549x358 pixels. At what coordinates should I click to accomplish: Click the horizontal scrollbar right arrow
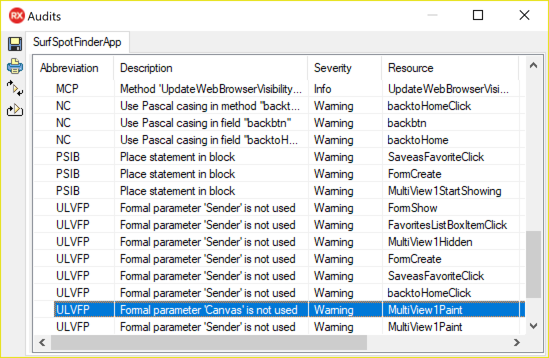[517, 342]
